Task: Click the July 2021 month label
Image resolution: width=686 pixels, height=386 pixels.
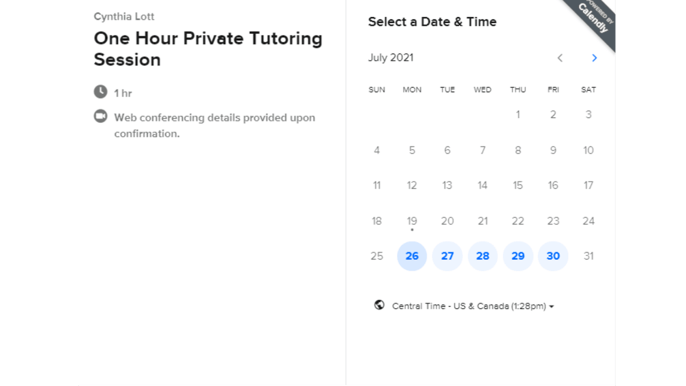Action: click(390, 58)
